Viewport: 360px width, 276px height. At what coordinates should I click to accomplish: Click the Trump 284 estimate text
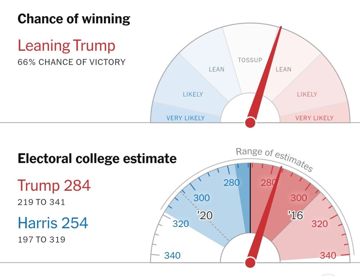[x=54, y=186]
